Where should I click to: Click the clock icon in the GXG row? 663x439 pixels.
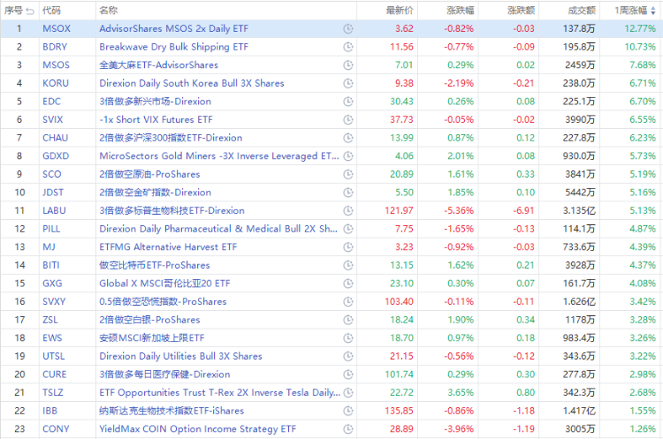(348, 283)
